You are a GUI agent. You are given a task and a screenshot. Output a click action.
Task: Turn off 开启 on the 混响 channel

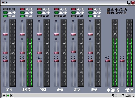90,16
